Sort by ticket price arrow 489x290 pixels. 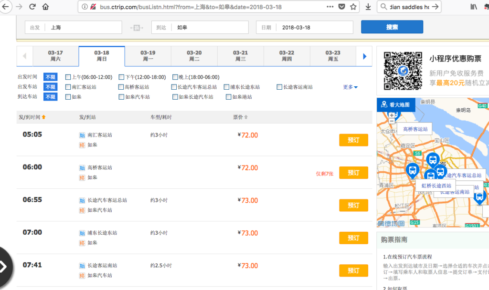point(246,117)
